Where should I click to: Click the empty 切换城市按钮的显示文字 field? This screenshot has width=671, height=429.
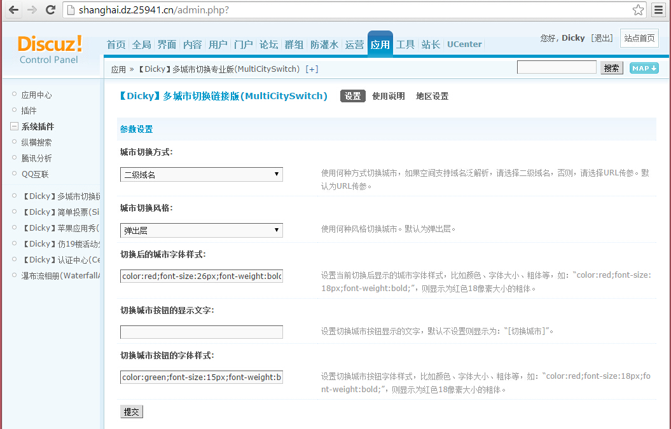202,332
